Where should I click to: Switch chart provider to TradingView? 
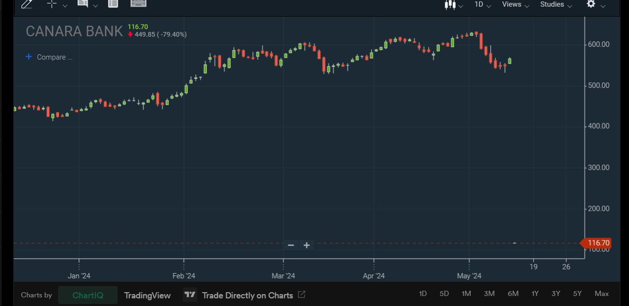(147, 296)
